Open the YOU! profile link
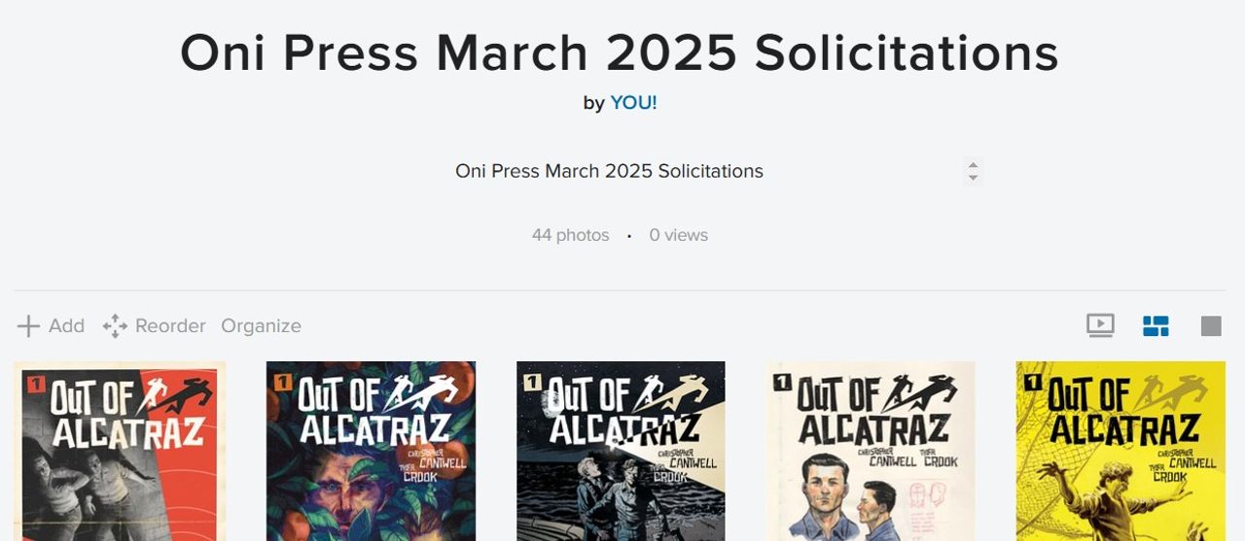Viewport: 1245px width, 541px height. pyautogui.click(x=633, y=103)
